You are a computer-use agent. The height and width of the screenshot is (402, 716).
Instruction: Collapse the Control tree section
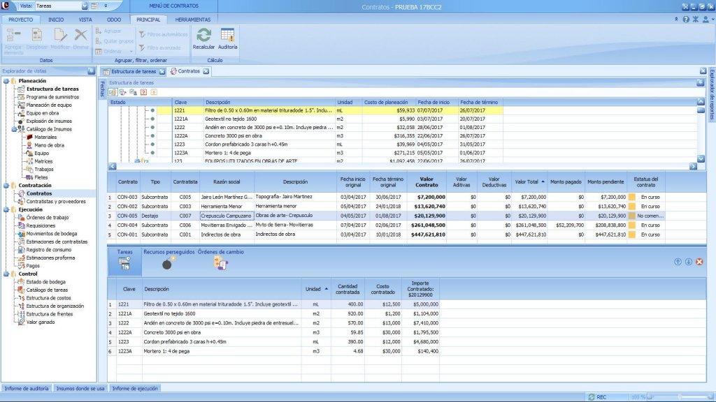coord(6,274)
